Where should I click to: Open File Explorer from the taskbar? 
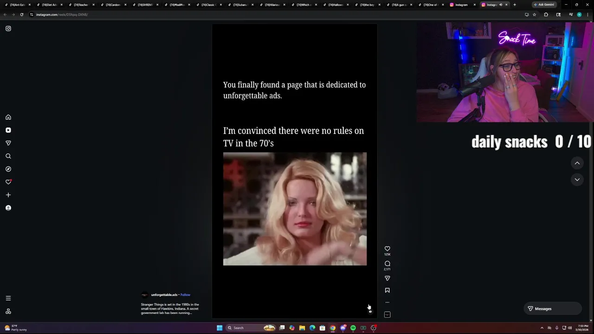point(302,328)
